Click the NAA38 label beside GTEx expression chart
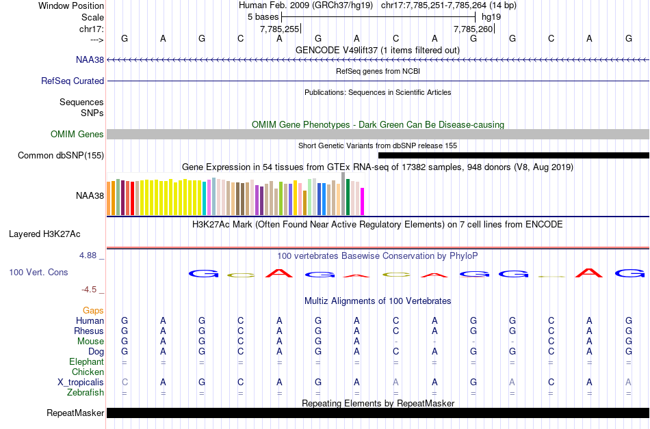This screenshot has width=650, height=429. [x=90, y=195]
